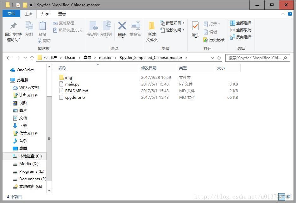
Task: Click the search magnifier icon
Action: click(285, 58)
